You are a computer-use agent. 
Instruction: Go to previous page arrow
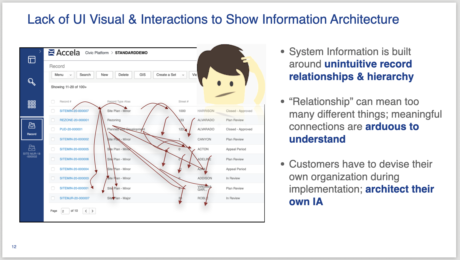[x=86, y=211]
